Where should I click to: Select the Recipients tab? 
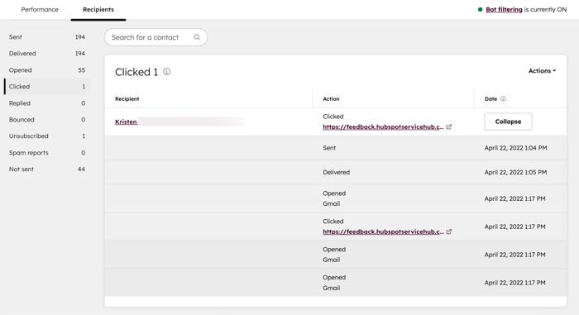click(98, 10)
